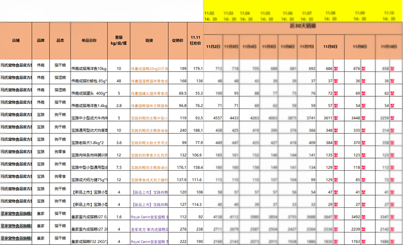
Task: Select header cell 店铺
Action: coord(16,41)
